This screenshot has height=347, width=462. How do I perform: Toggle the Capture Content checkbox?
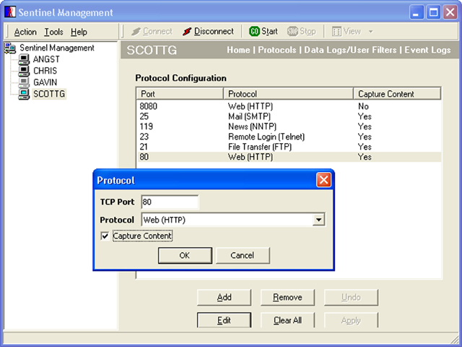pyautogui.click(x=105, y=236)
